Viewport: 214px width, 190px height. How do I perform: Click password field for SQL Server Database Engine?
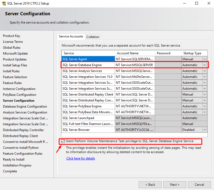pyautogui.click(x=168, y=65)
